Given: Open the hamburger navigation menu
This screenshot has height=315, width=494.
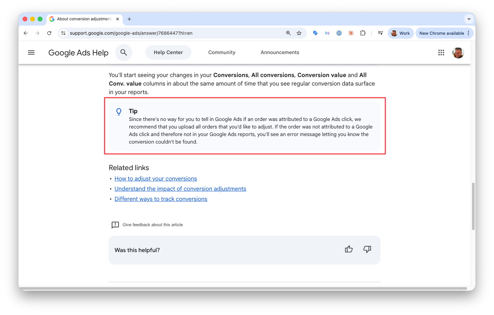Looking at the screenshot, I should 31,52.
